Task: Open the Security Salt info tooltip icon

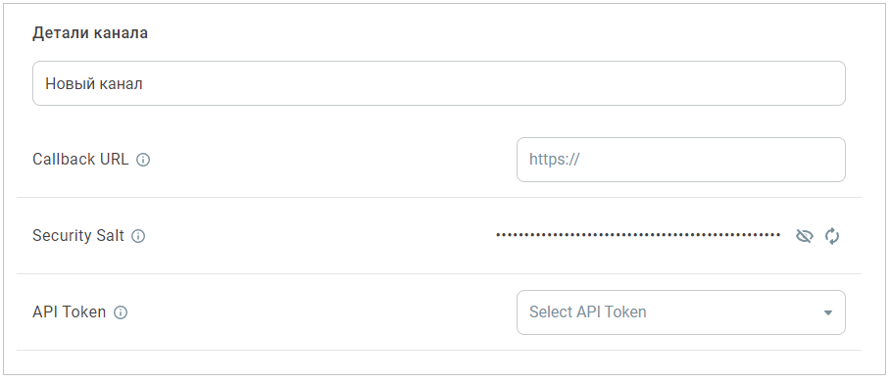Action: (x=138, y=236)
